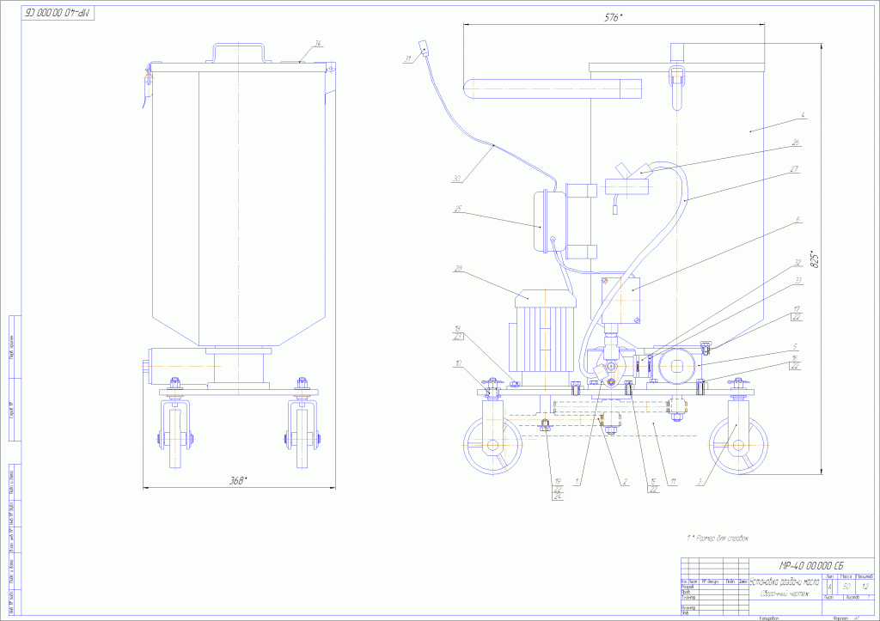This screenshot has width=880, height=621.
Task: Select the mass value 50
Action: (846, 587)
